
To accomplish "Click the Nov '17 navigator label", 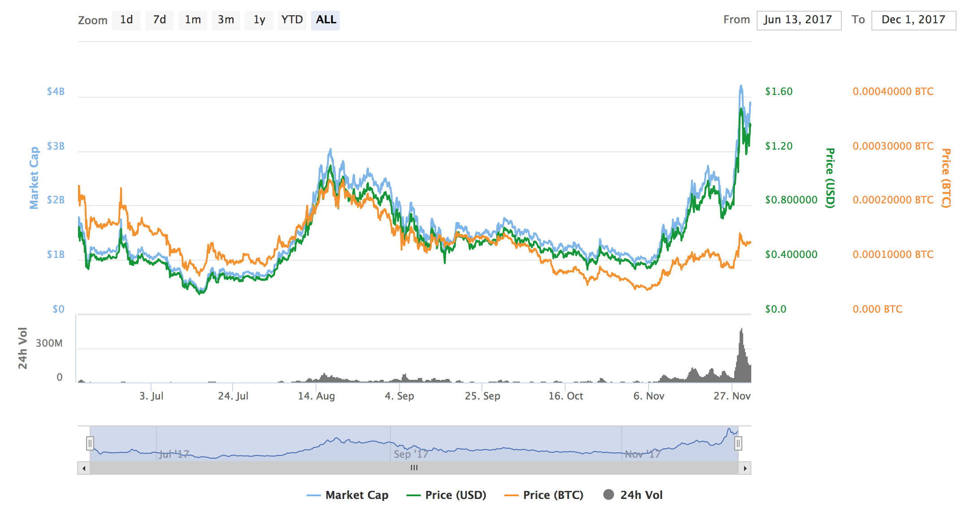I will coord(643,455).
